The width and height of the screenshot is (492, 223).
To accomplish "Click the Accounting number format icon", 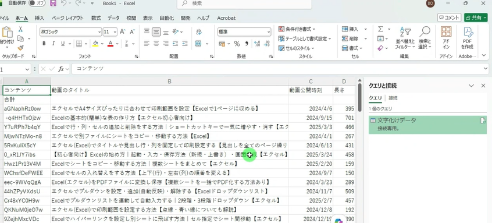I will tap(222, 44).
